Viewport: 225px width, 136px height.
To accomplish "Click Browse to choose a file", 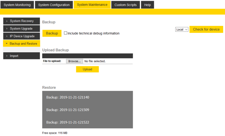I will click(75, 61).
